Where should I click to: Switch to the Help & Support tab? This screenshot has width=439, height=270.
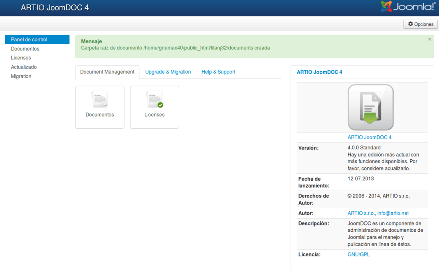[x=218, y=72]
